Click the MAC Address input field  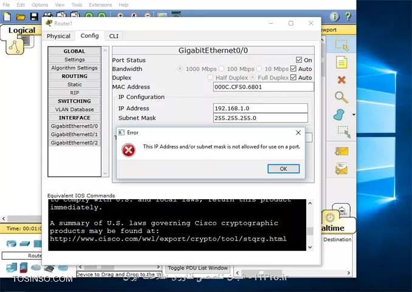(264, 87)
